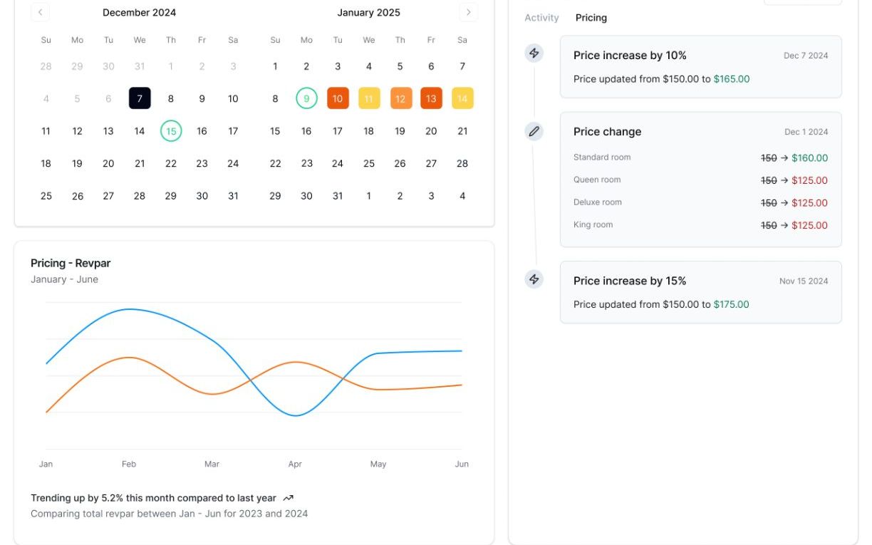Pick the yellow January 14 cell

(462, 98)
